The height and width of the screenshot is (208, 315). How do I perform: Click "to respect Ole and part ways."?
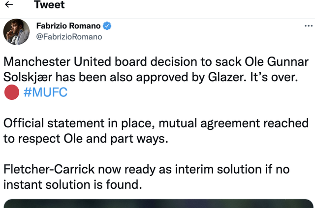point(86,139)
